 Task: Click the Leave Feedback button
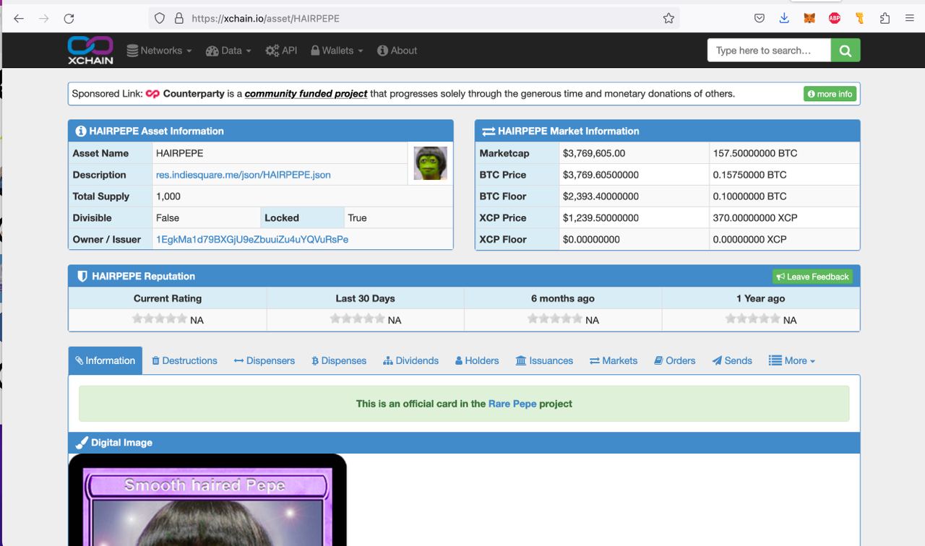click(x=812, y=277)
